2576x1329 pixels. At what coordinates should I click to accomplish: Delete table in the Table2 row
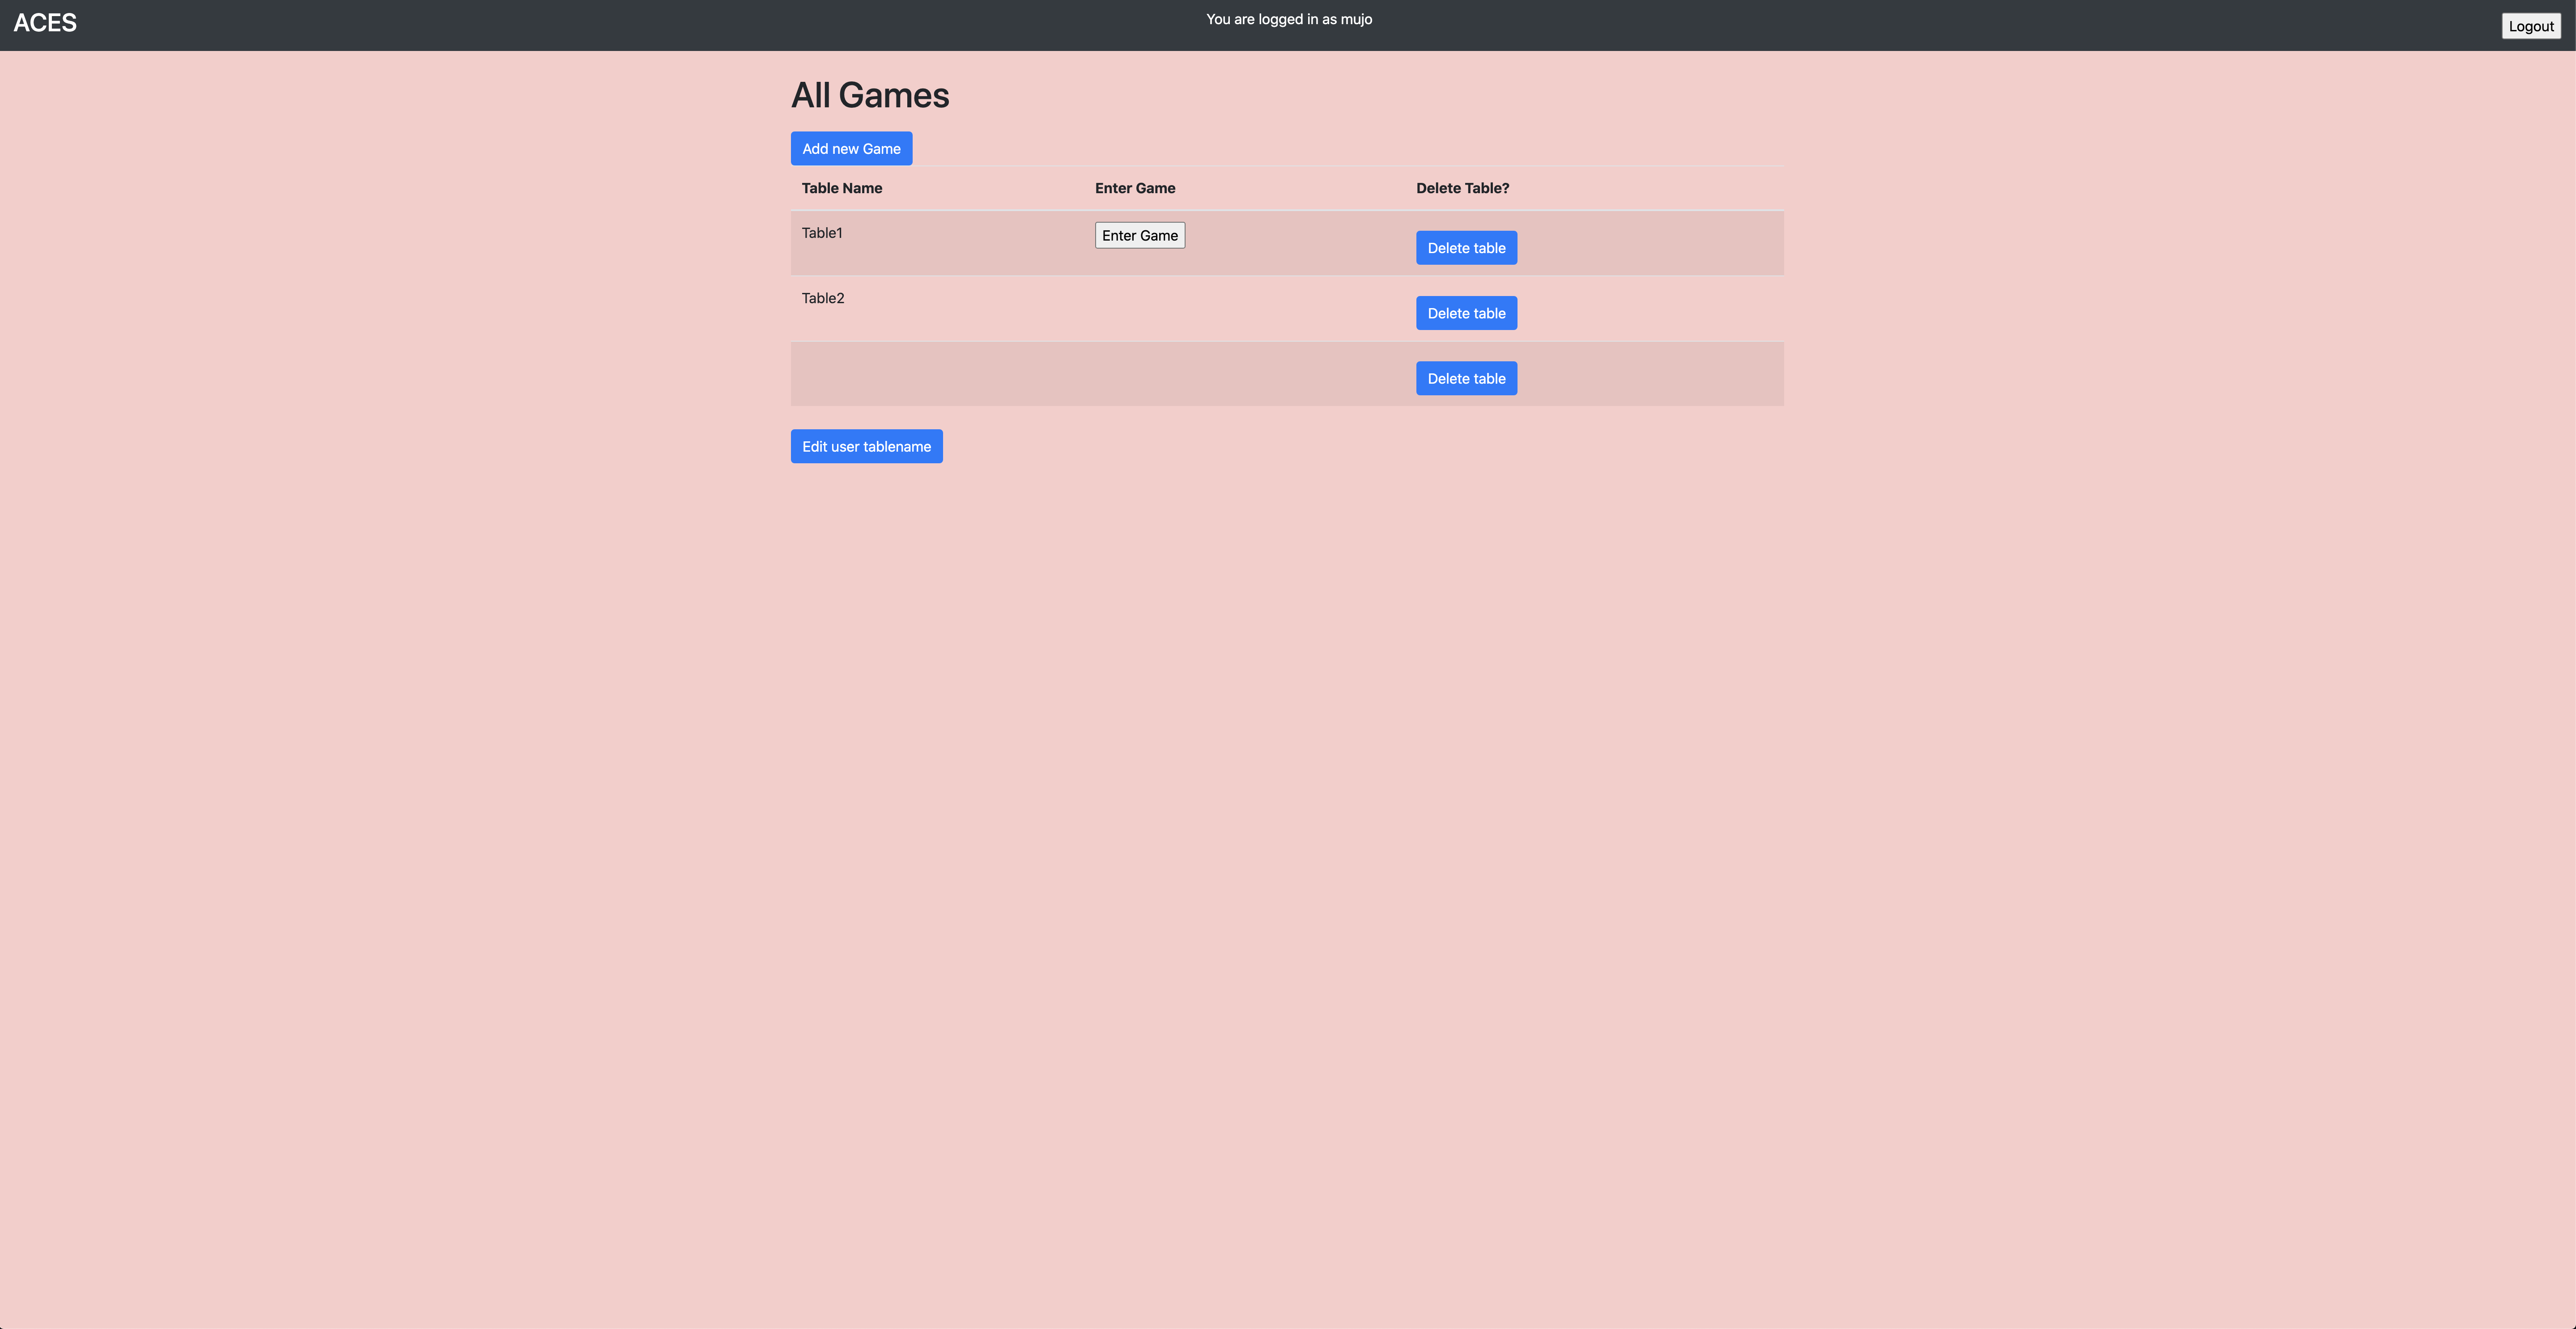1466,312
